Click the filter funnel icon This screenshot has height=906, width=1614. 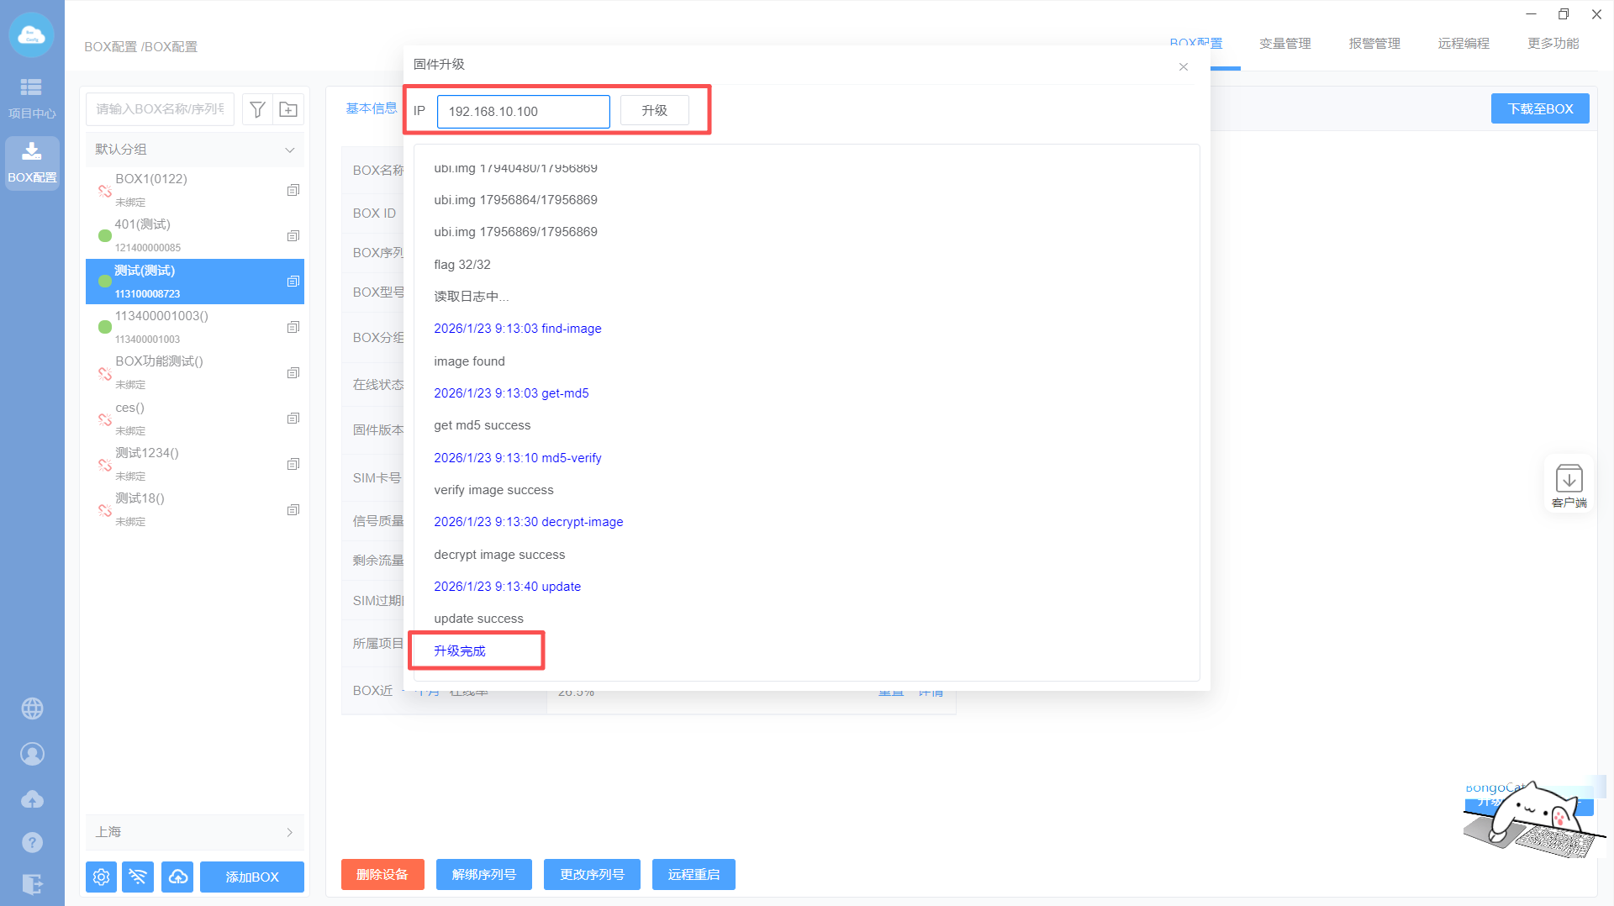258,109
